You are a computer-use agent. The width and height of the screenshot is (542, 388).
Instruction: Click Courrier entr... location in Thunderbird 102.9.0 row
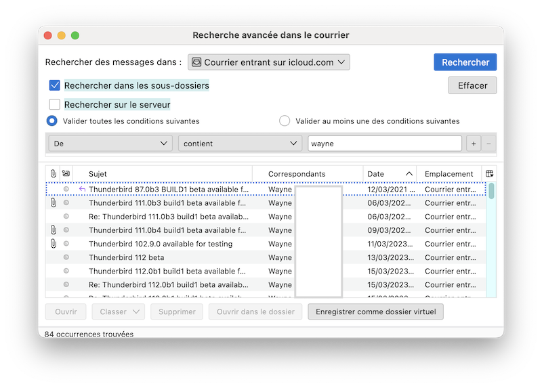click(x=450, y=244)
